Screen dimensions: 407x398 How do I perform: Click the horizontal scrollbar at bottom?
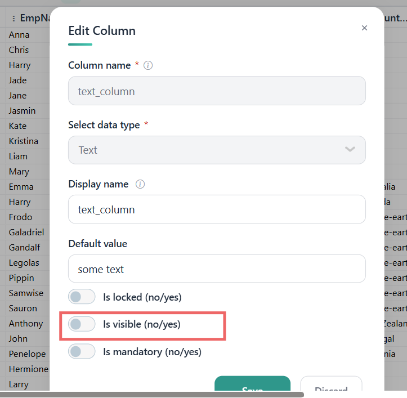(x=152, y=395)
